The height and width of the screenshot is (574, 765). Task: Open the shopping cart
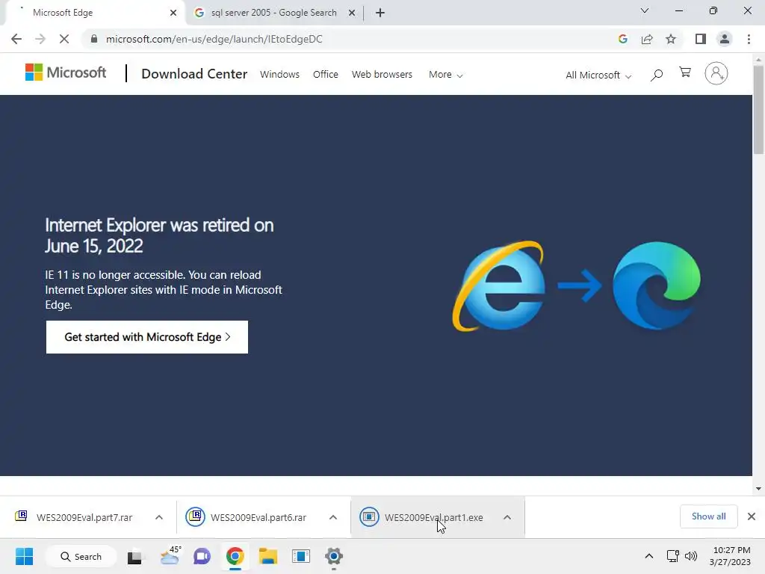click(685, 72)
